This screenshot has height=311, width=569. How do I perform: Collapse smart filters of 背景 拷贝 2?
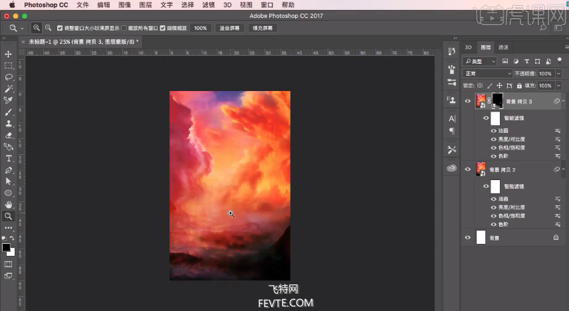563,169
